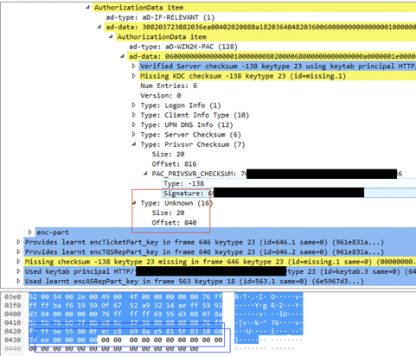
Task: Select the ad-type: aD-WIN2K-PAC (128) line
Action: tap(183, 47)
